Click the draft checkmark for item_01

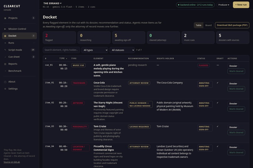click(x=218, y=83)
